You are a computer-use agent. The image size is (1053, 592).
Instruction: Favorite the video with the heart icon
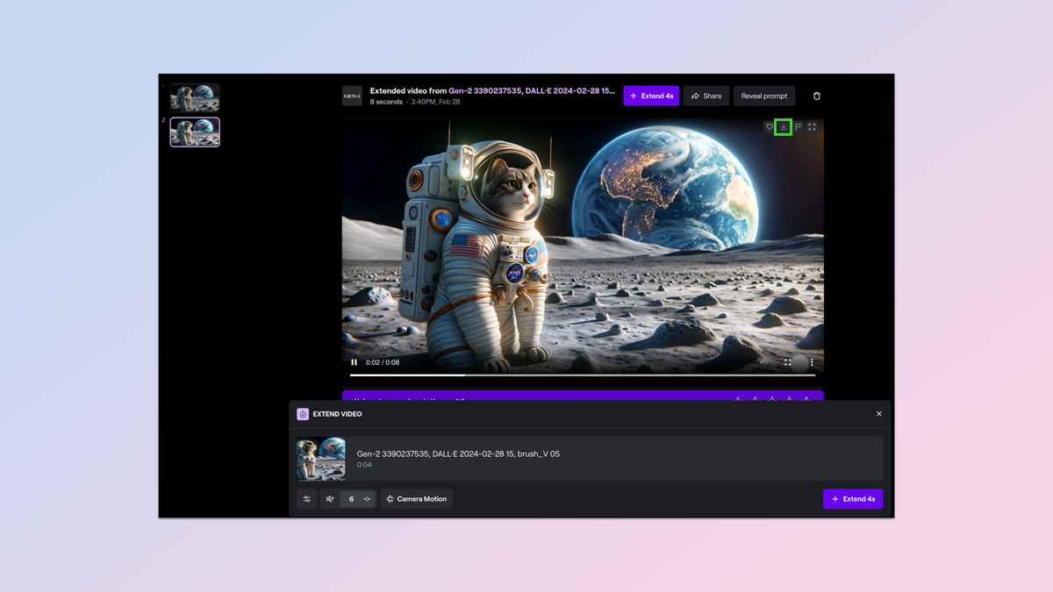[770, 127]
